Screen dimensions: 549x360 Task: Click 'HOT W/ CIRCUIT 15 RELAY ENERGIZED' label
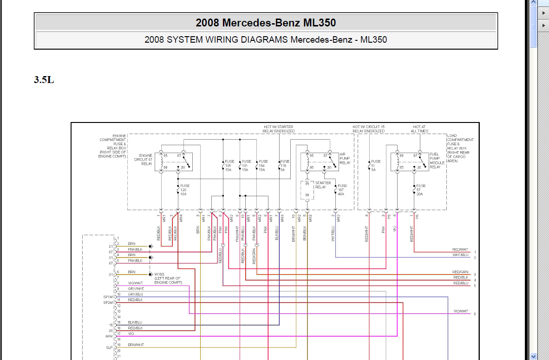pos(368,129)
